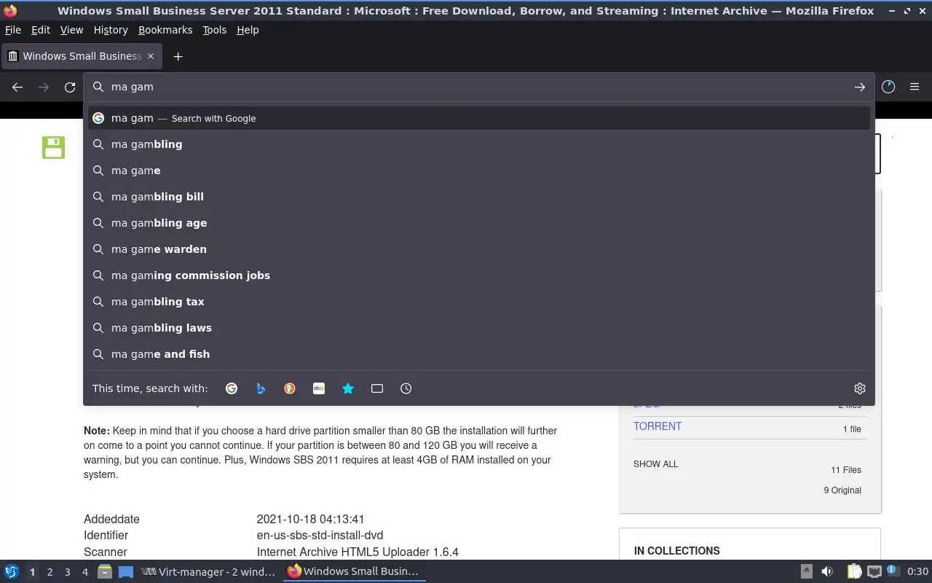Click the IN COLLECTIONS heading
This screenshot has height=583, width=932.
click(677, 551)
